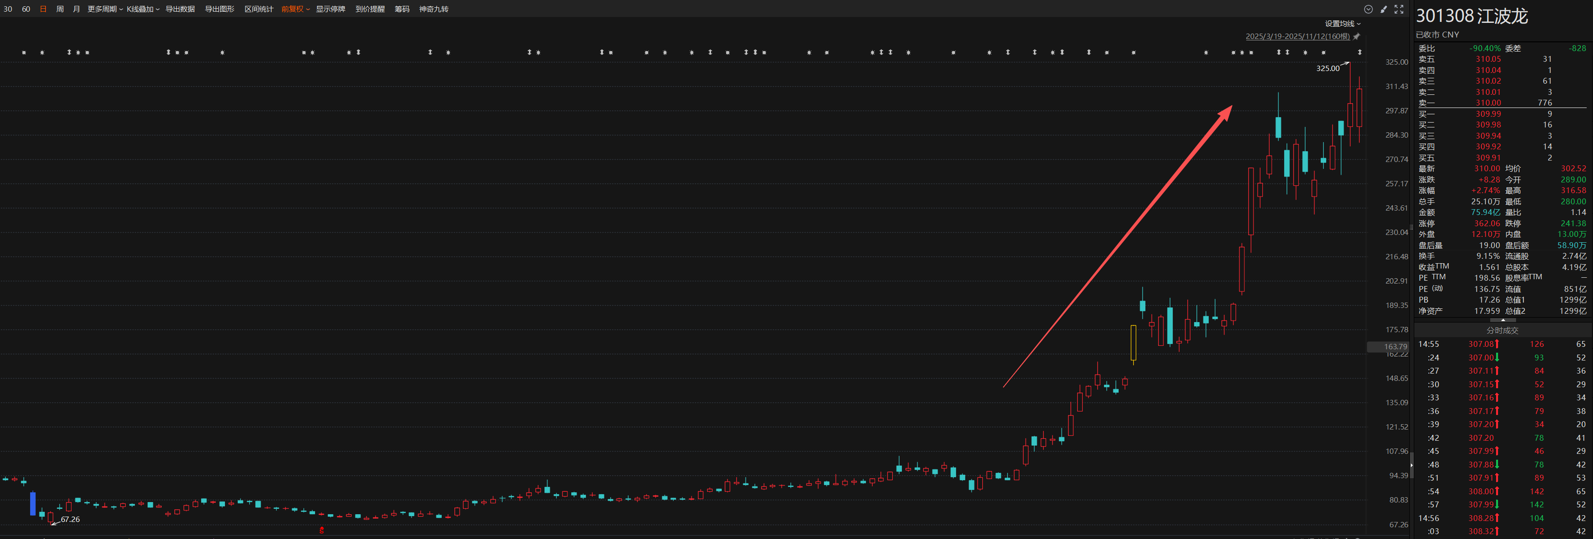
Task: Toggle 神奇九转 indicator
Action: 433,9
